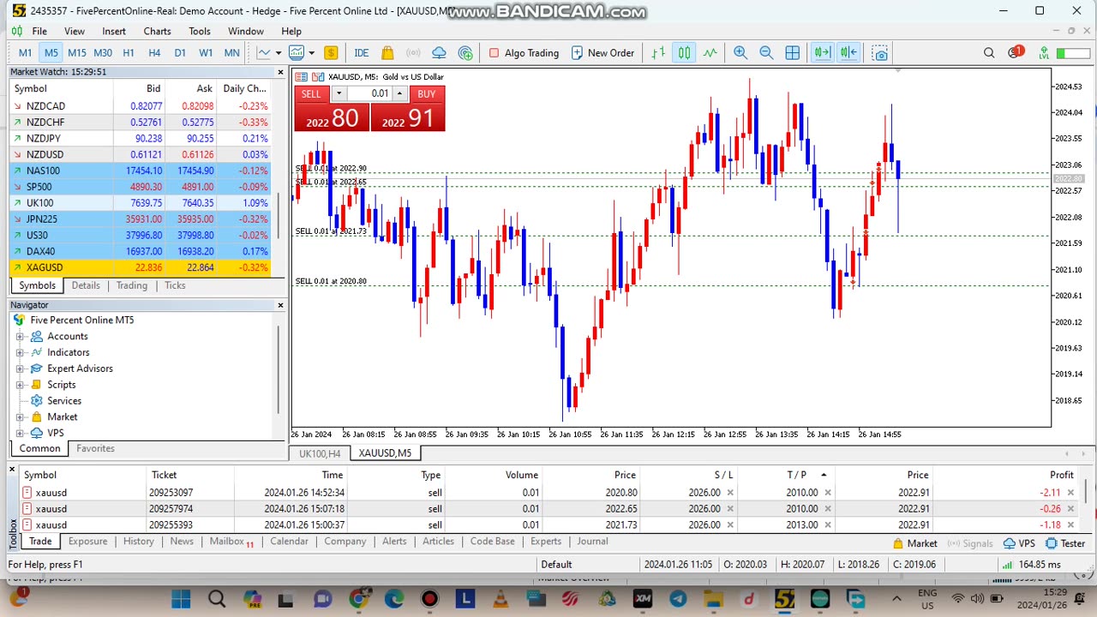Open the chart type line chart icon
The width and height of the screenshot is (1097, 617).
(264, 53)
